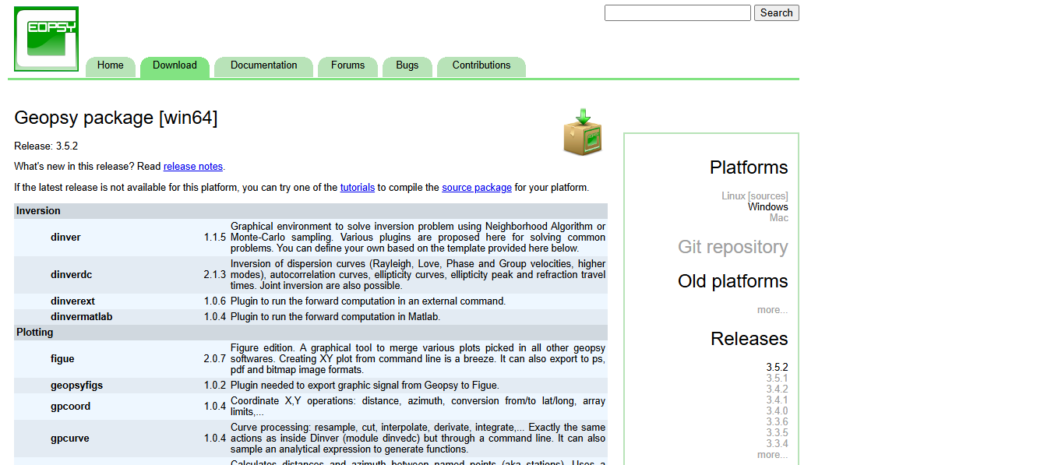Click the dinvermatlab package name
Viewport: 1051px width, 465px height.
(82, 317)
